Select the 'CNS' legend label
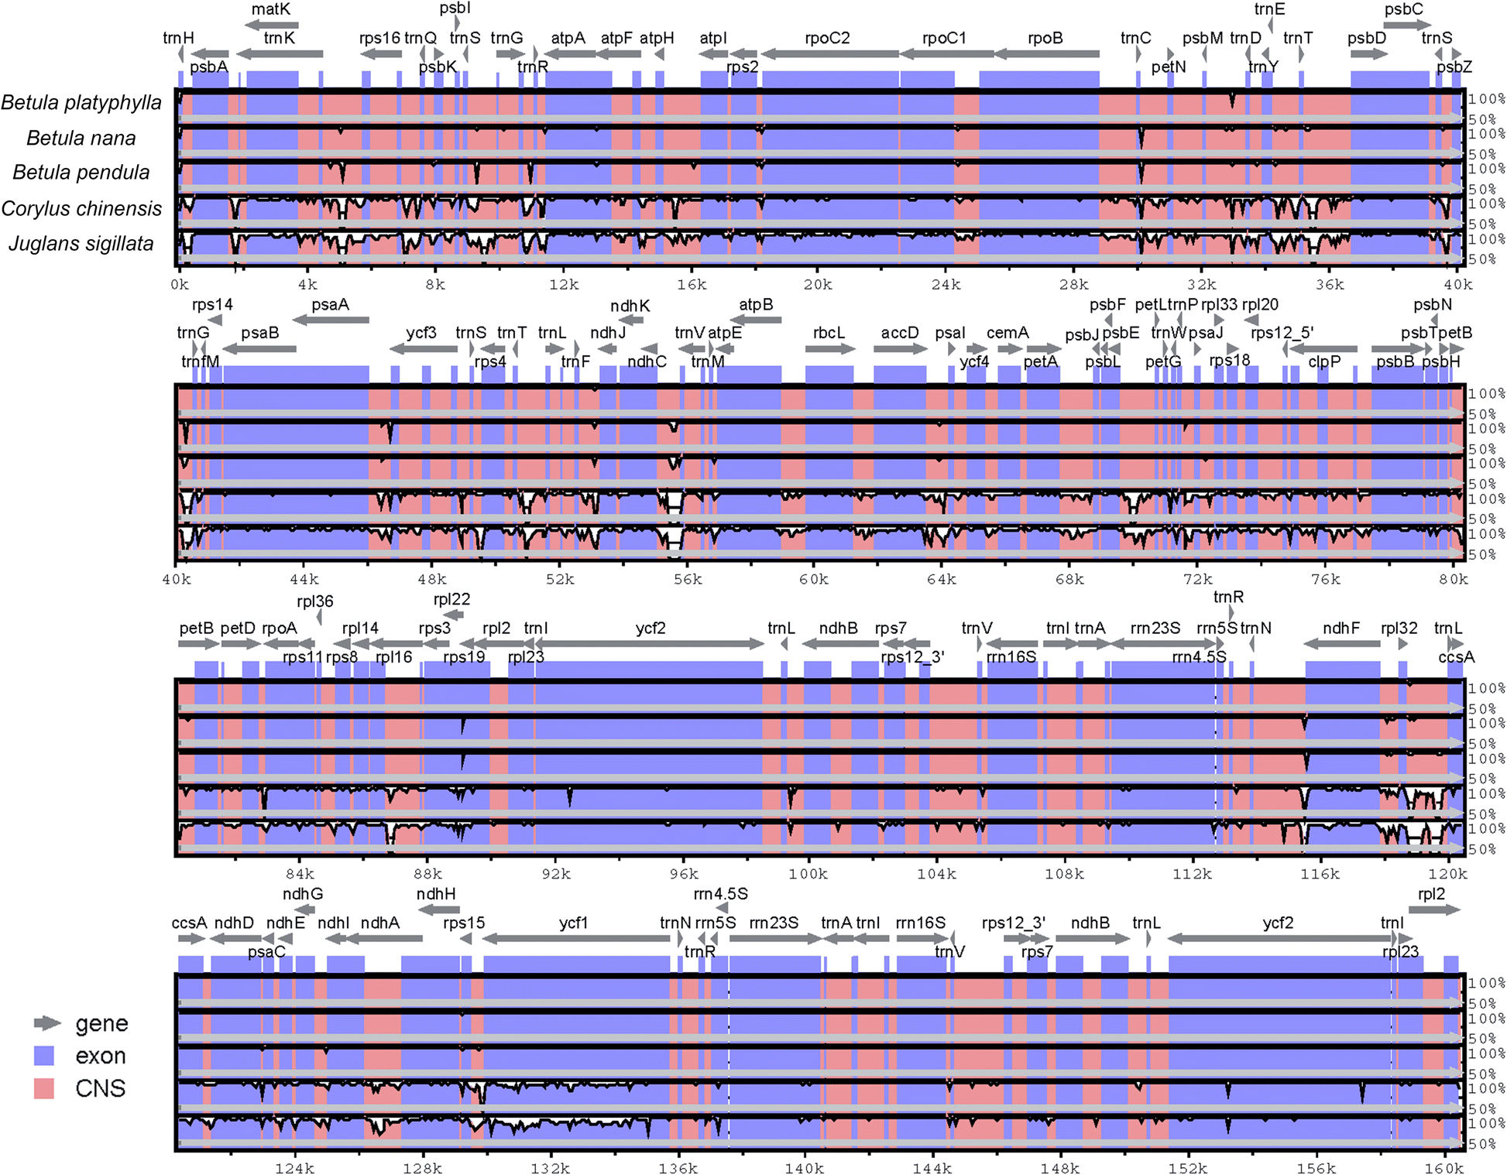Viewport: 1507px width, 1175px height. 101,1088
